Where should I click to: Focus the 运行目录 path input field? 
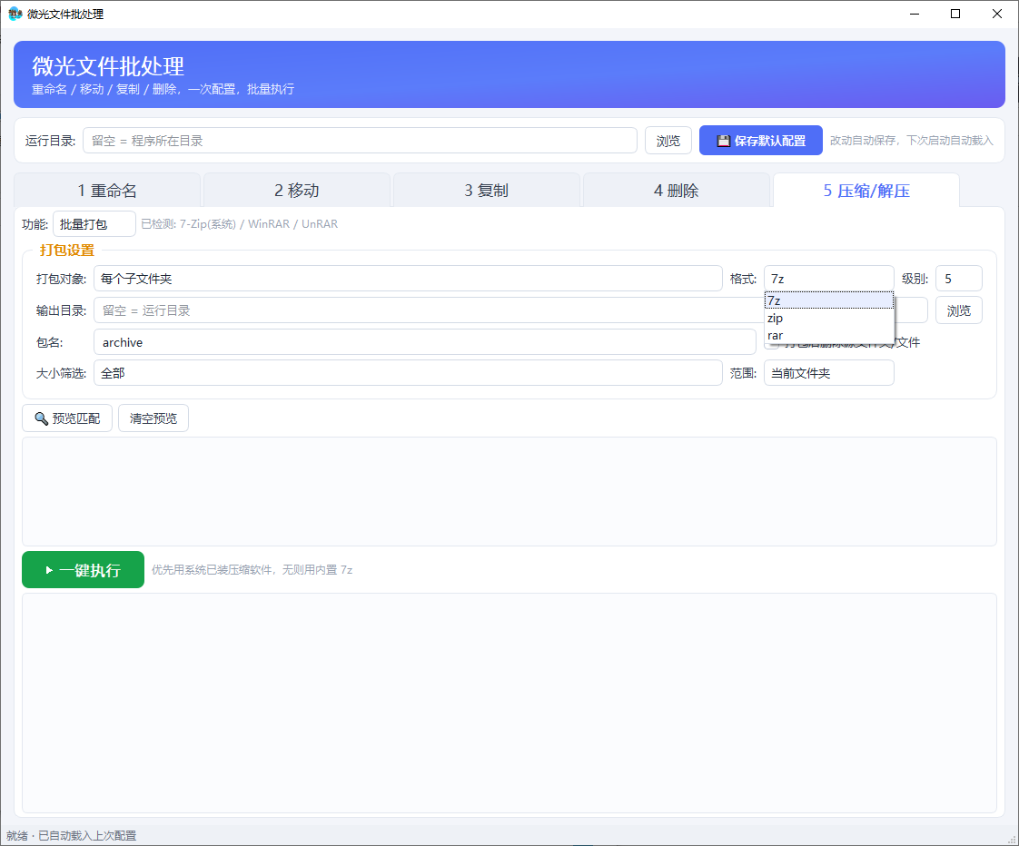coord(360,141)
